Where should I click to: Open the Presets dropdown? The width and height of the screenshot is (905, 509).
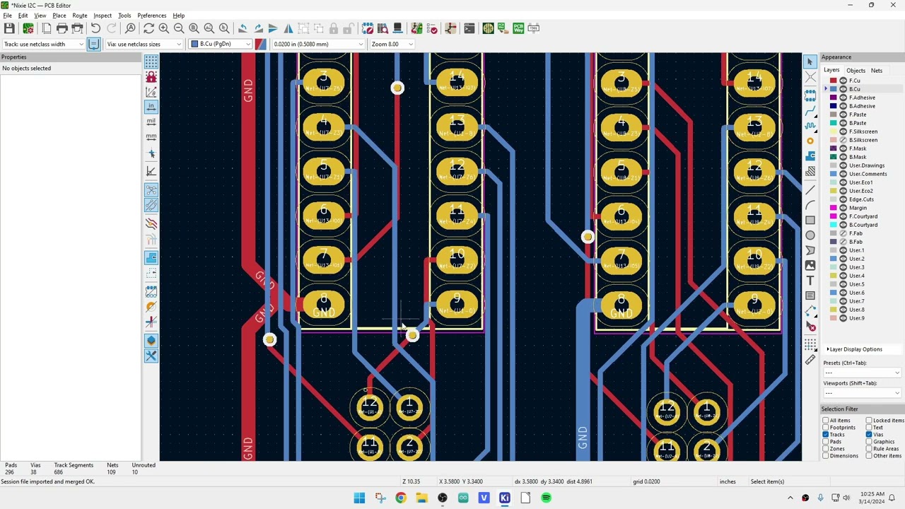[x=863, y=373]
